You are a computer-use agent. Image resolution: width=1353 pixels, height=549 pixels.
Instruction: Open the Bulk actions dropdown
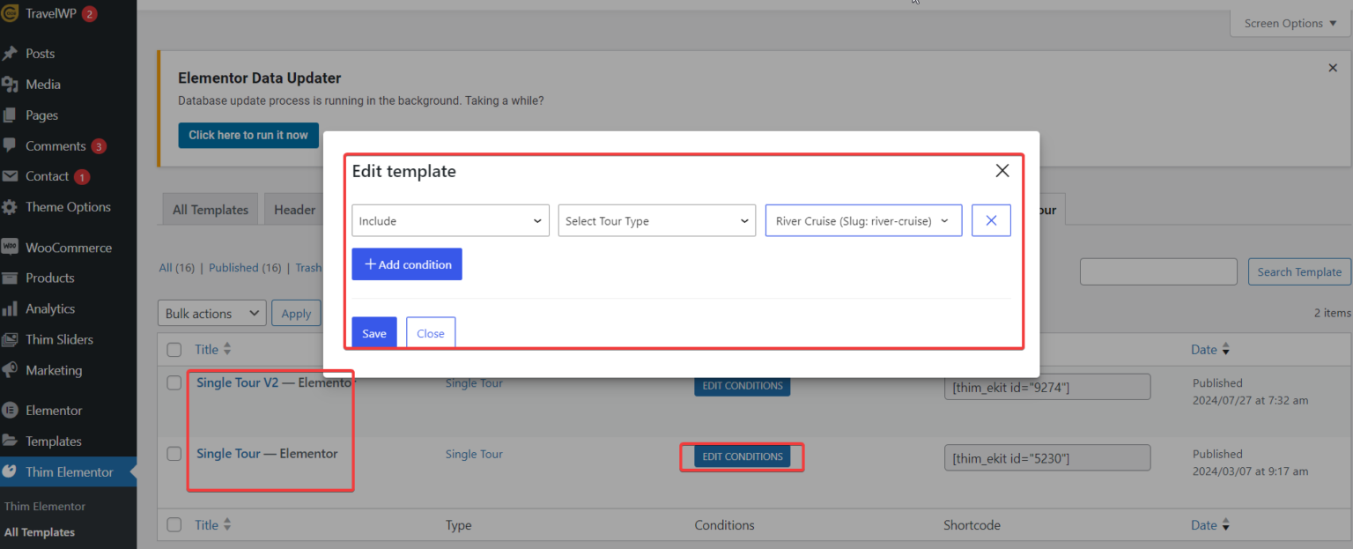tap(213, 314)
